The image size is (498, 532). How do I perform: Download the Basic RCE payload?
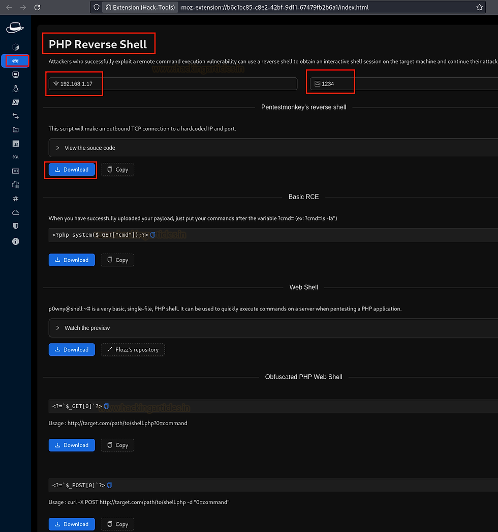click(x=72, y=260)
